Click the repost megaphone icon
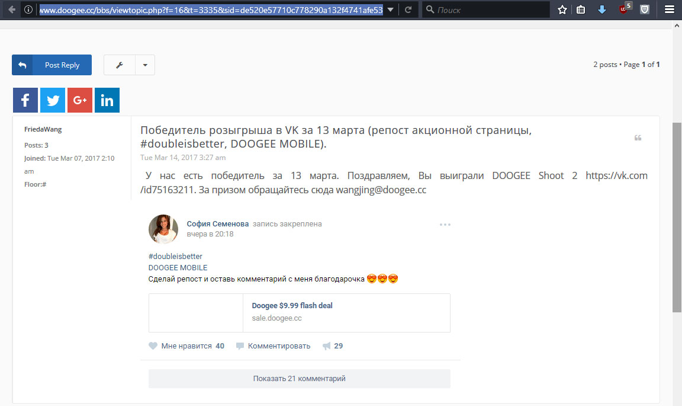 pos(326,346)
